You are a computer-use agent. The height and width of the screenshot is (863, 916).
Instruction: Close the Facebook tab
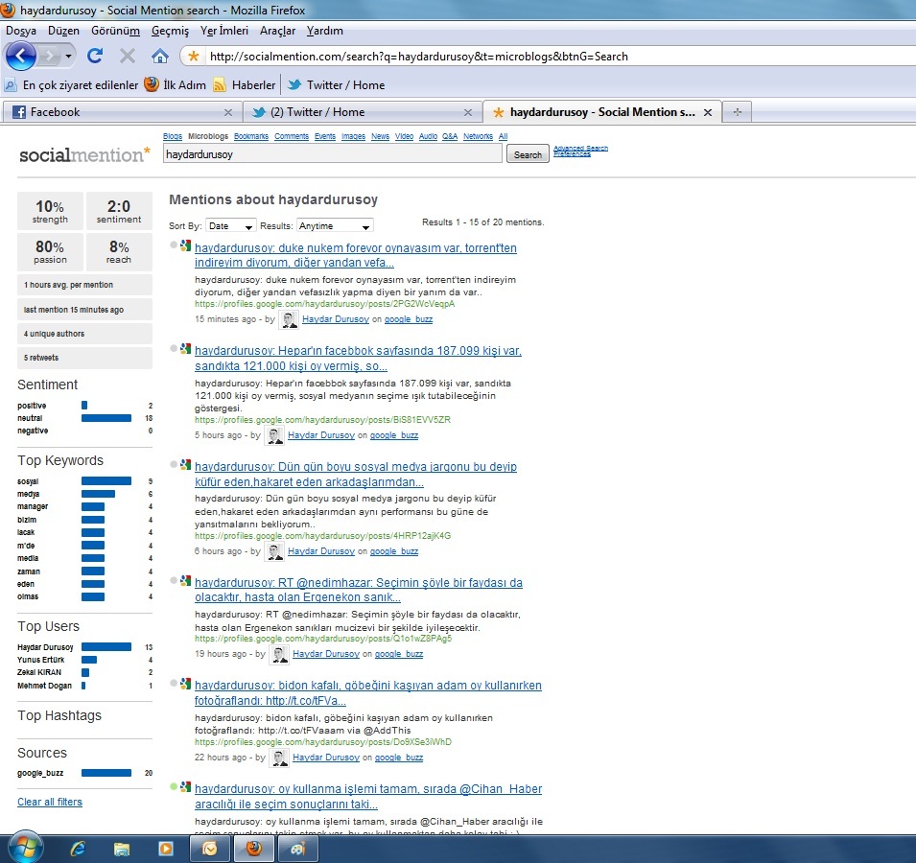(228, 113)
